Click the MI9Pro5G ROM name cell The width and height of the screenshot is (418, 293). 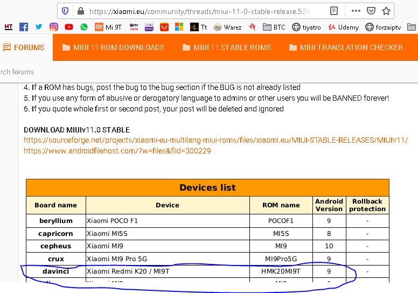click(x=281, y=259)
